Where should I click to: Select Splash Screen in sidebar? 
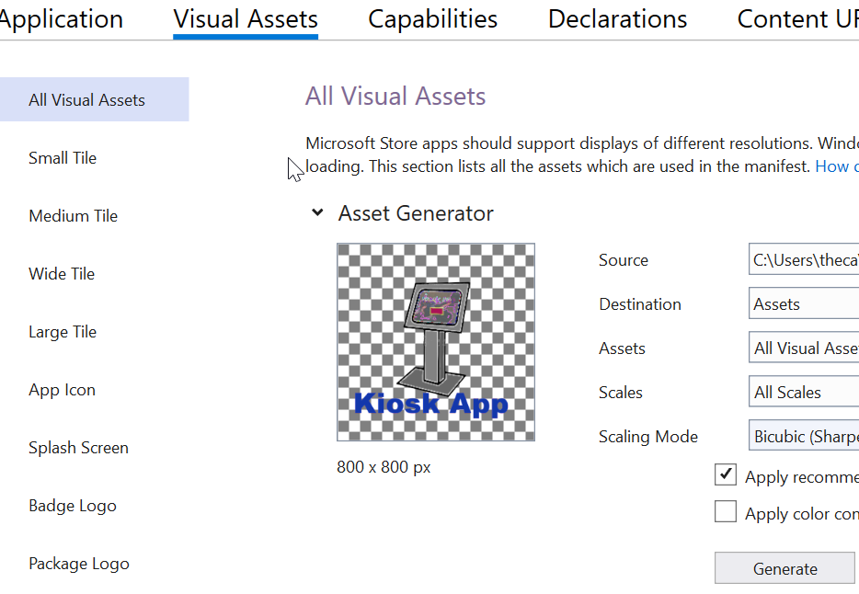pos(78,448)
